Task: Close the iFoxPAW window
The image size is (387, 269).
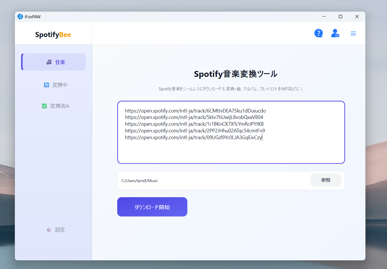Action: [357, 17]
